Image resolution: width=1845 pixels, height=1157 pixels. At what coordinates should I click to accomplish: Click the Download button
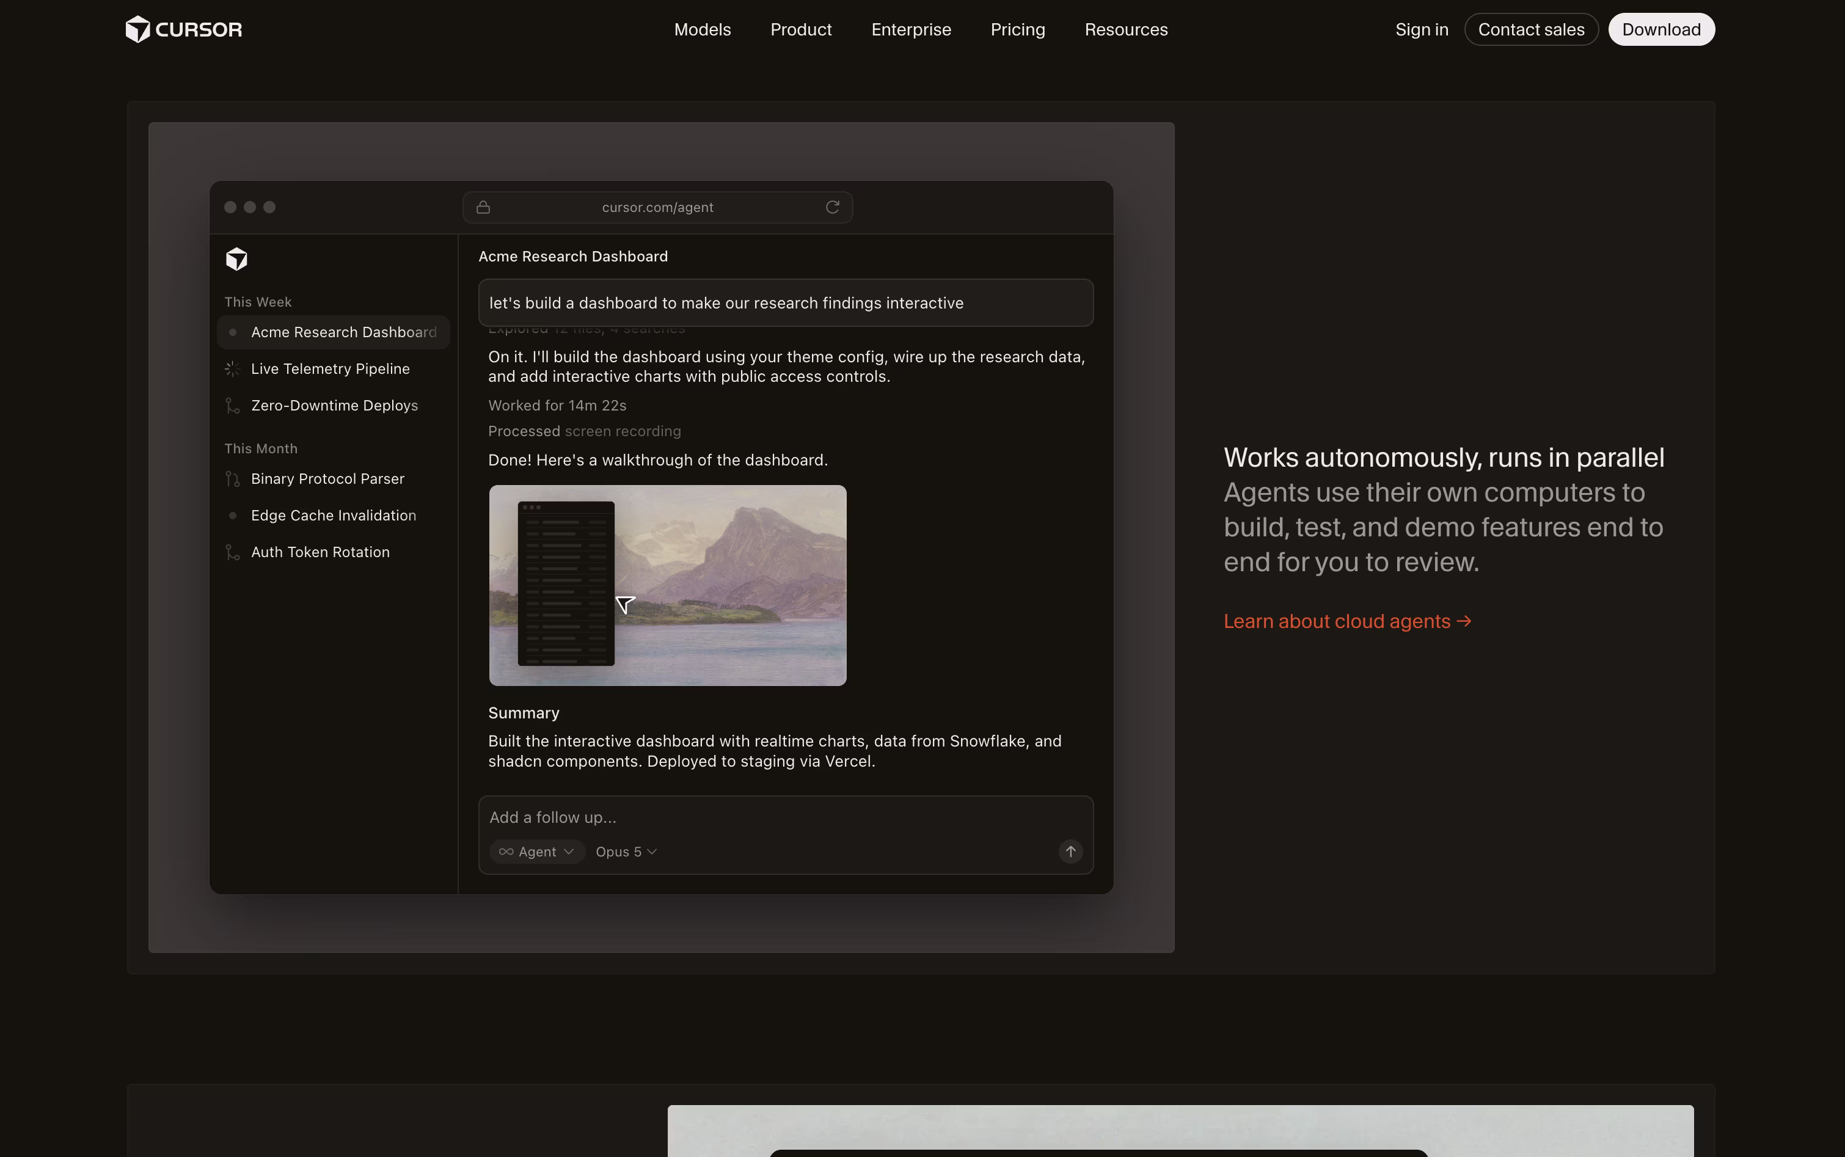point(1660,29)
